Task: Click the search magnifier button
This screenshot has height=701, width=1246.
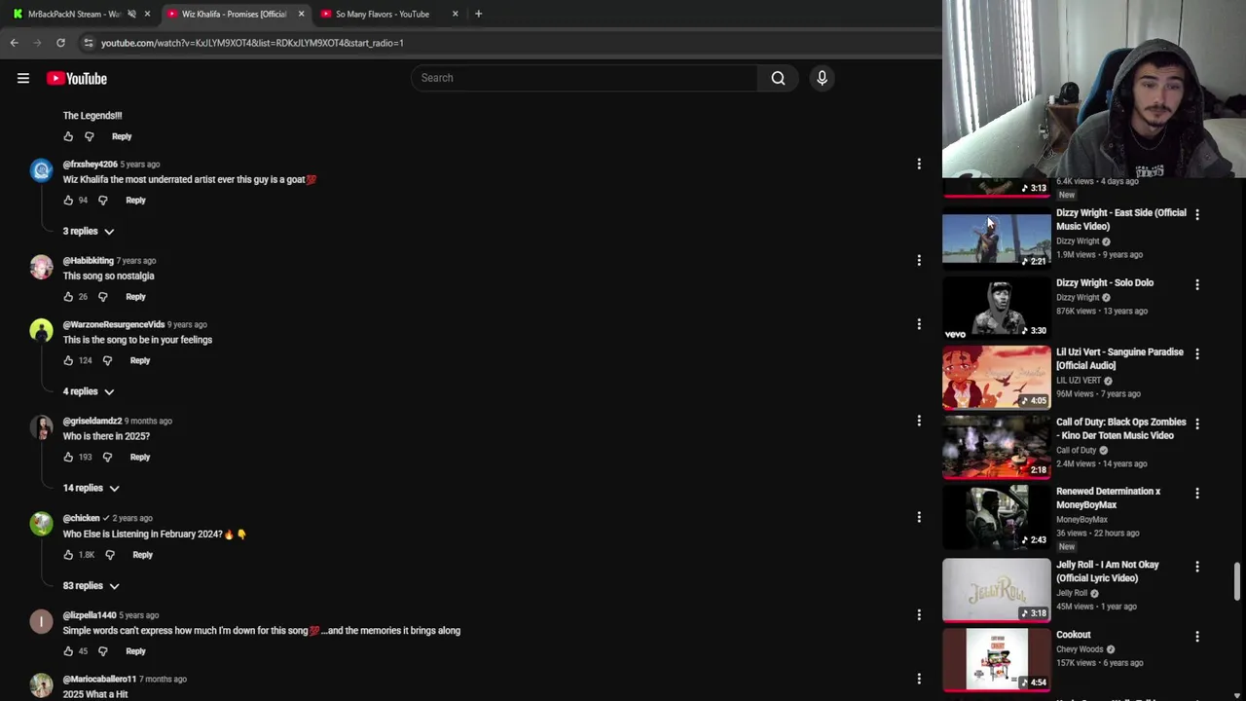Action: 778,78
